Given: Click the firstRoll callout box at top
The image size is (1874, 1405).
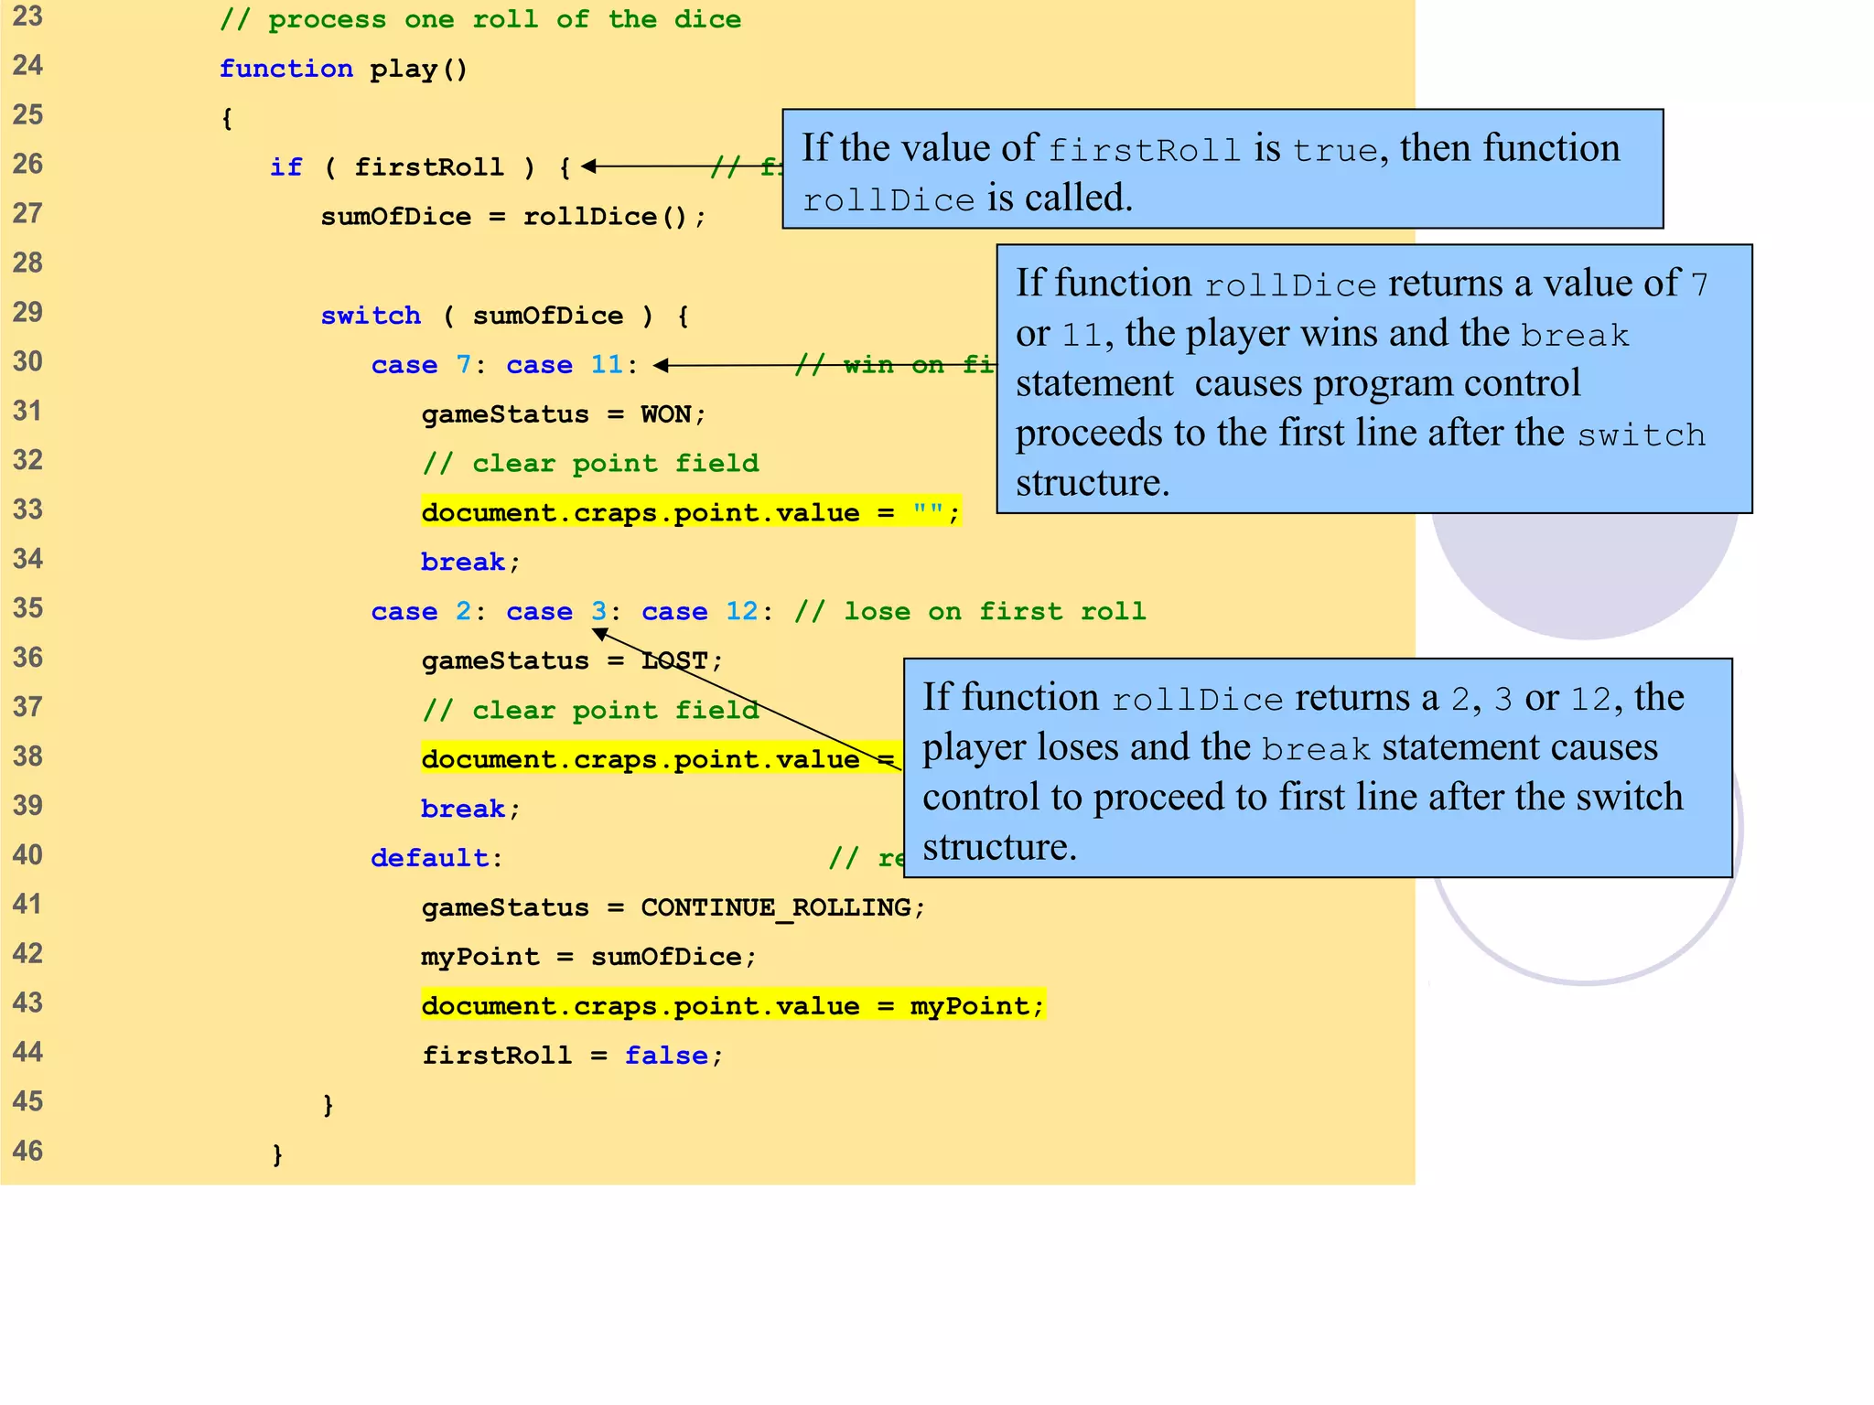Looking at the screenshot, I should pyautogui.click(x=1222, y=169).
